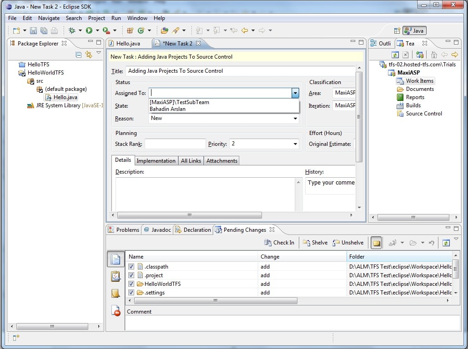Viewport: 468px width, 349px height.
Task: Click the Title input field
Action: [x=241, y=71]
